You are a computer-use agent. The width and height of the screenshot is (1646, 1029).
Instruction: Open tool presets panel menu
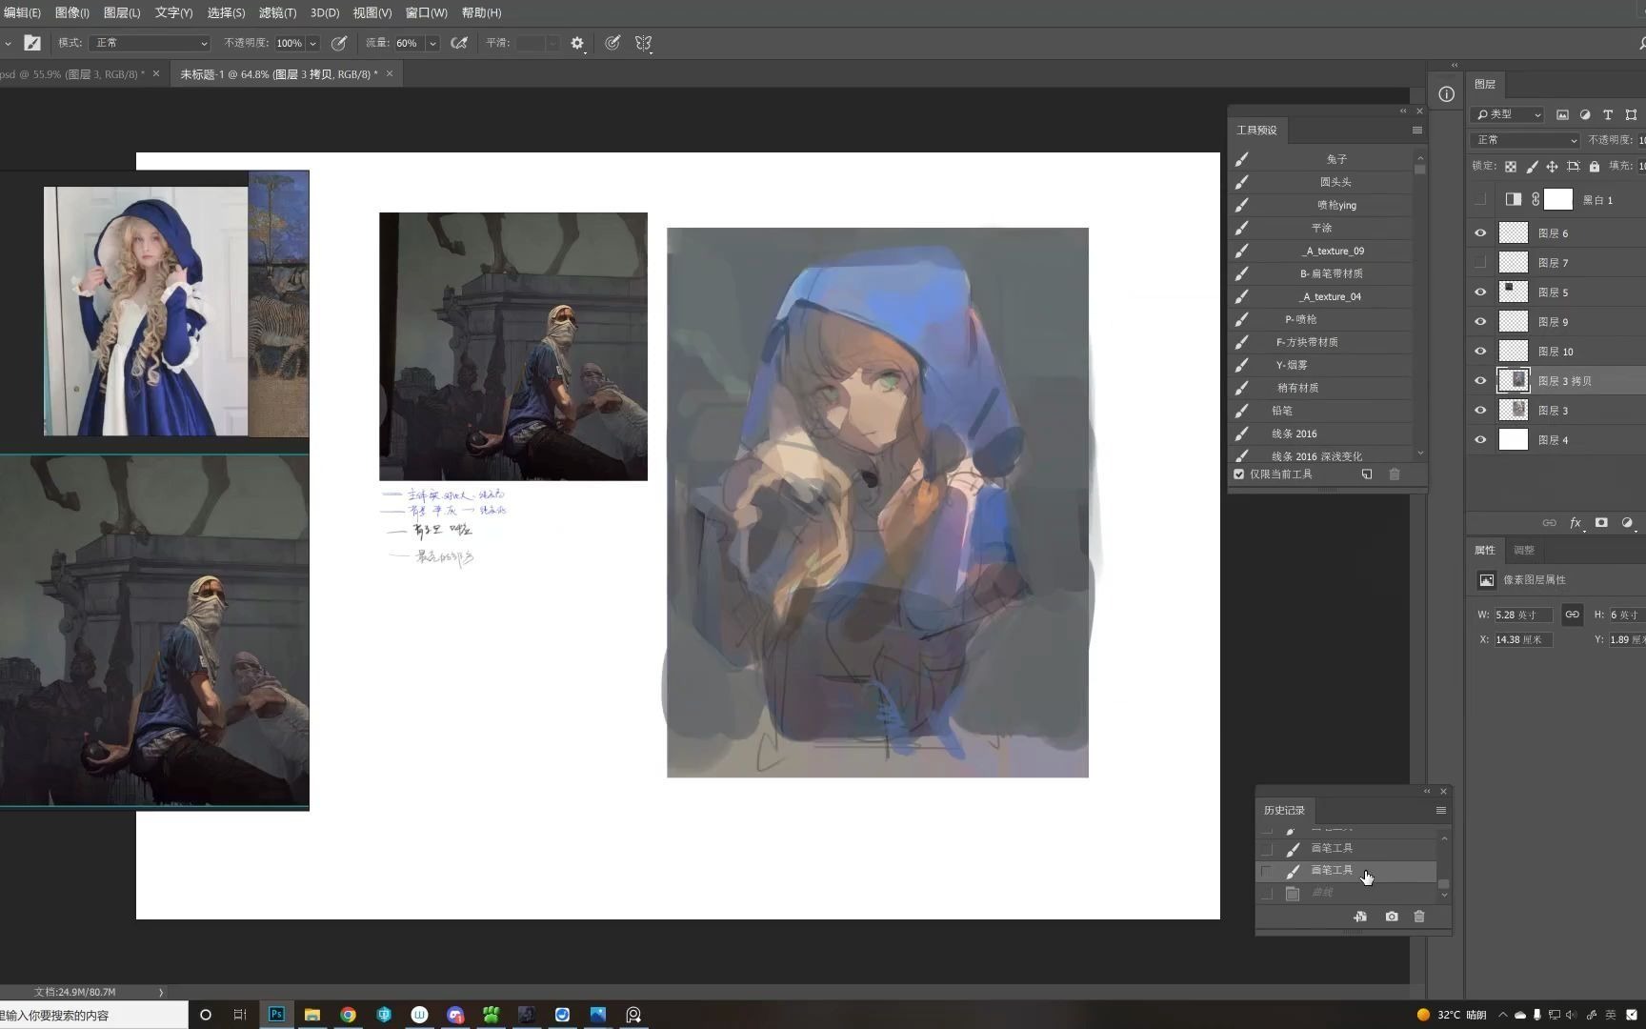point(1417,130)
